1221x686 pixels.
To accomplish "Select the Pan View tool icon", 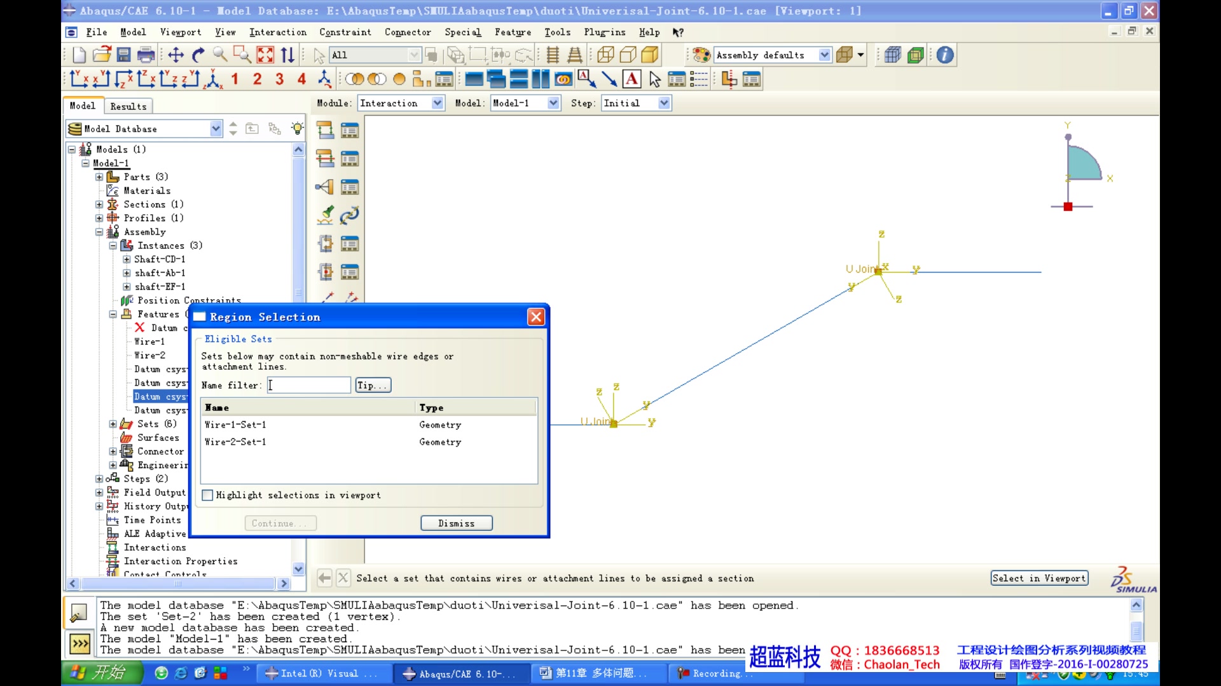I will 176,55.
